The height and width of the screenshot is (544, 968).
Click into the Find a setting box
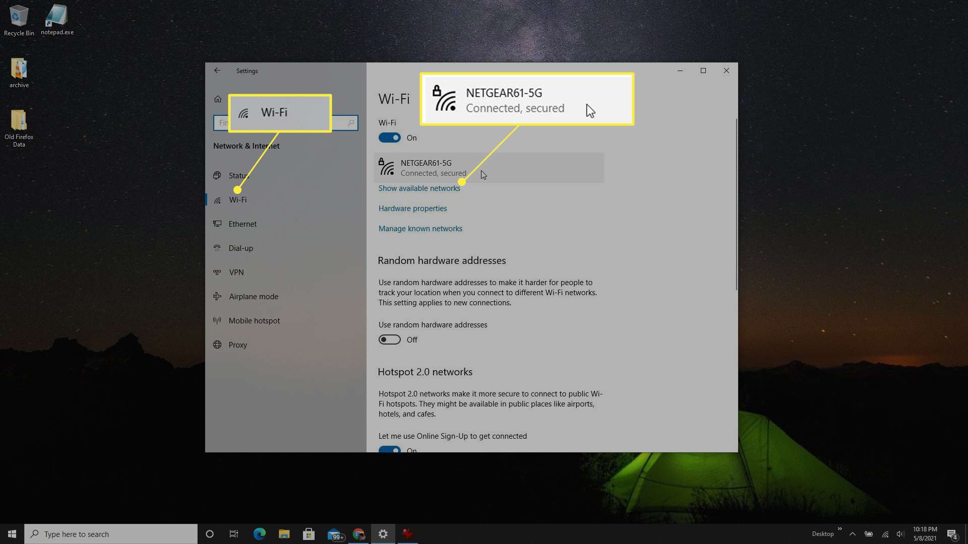[285, 122]
